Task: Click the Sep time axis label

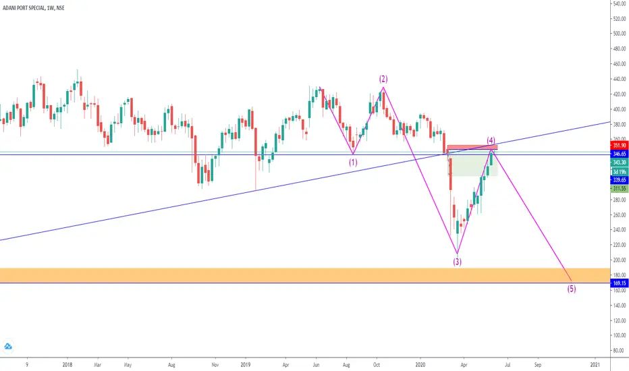Action: [537, 365]
